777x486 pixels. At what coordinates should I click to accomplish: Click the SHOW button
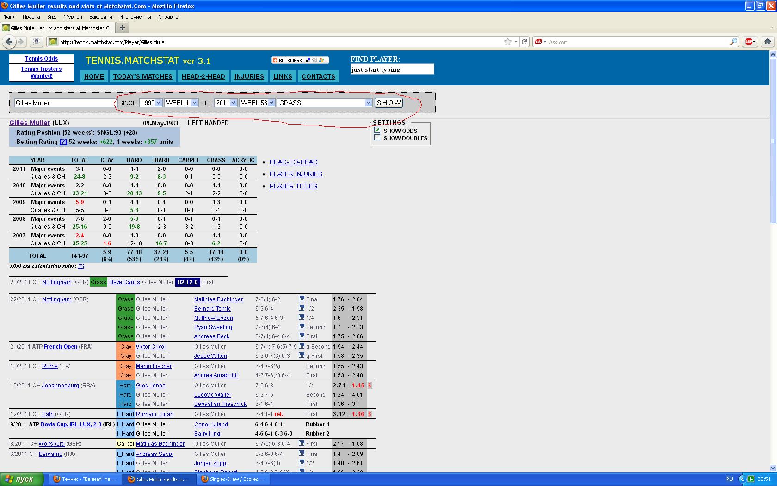(x=388, y=103)
